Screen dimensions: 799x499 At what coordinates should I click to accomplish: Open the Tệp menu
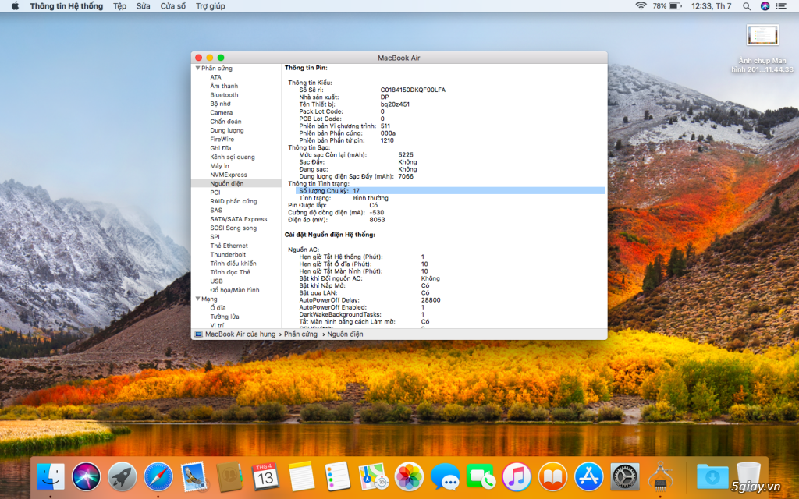(119, 6)
